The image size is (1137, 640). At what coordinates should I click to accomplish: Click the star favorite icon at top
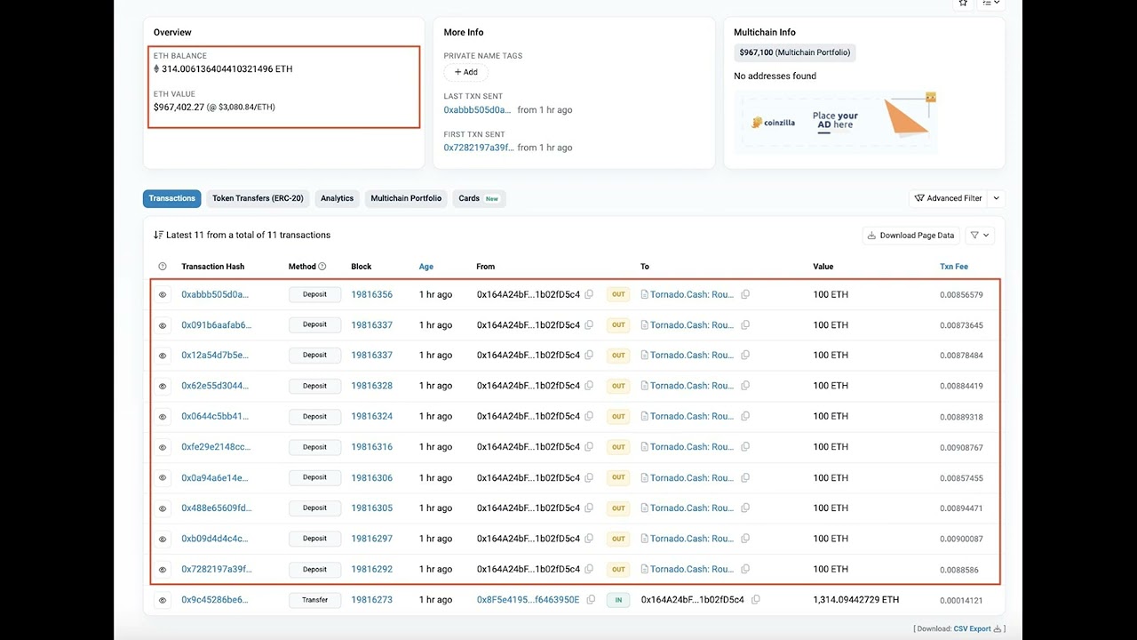click(x=963, y=3)
